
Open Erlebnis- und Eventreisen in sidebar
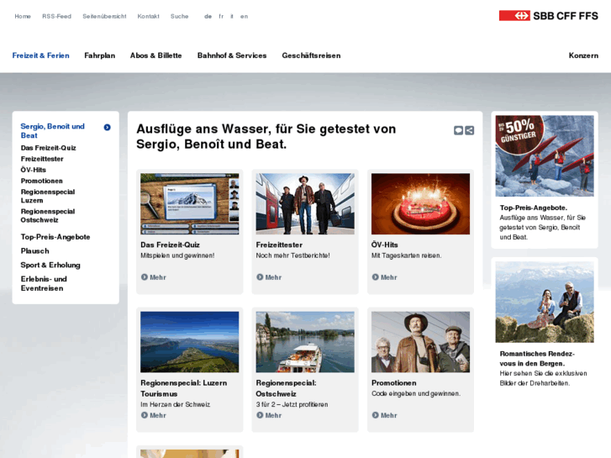click(44, 284)
